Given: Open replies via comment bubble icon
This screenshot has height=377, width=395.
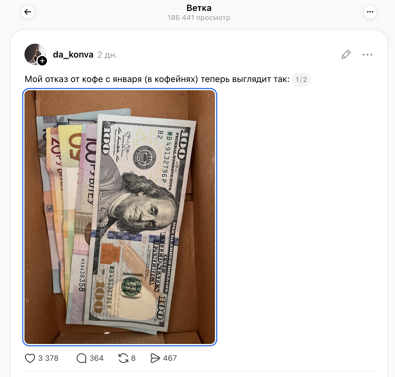Looking at the screenshot, I should click(81, 358).
